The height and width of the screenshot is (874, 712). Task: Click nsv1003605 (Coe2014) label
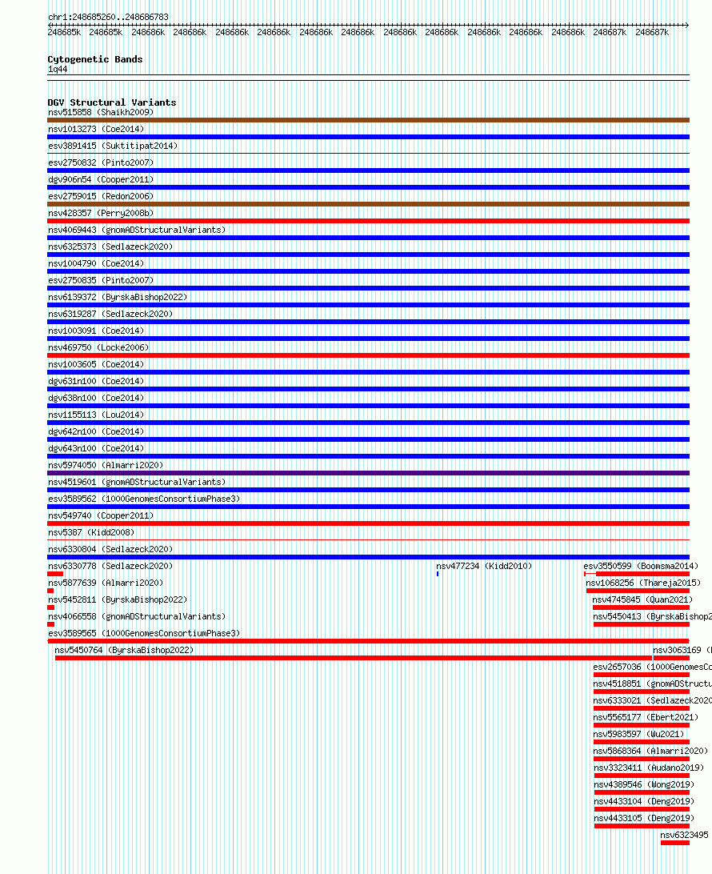[x=96, y=364]
